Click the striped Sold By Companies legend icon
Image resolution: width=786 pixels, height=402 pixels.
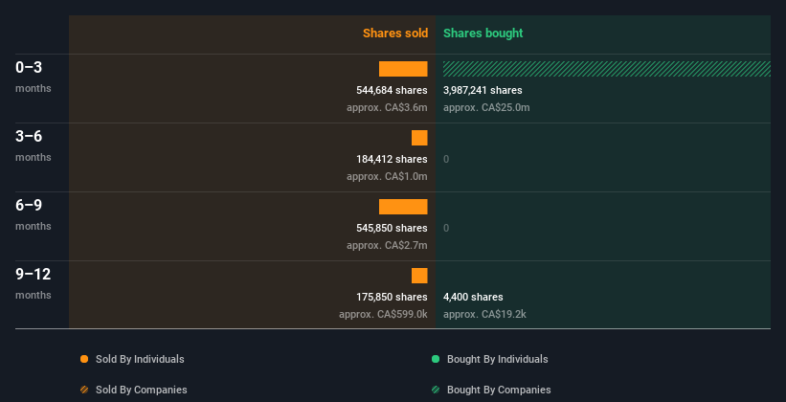pyautogui.click(x=84, y=390)
